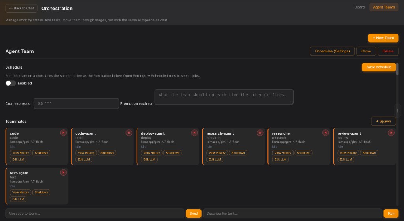Shutdown the test-agent teammate
404x221 pixels.
[x=41, y=193]
